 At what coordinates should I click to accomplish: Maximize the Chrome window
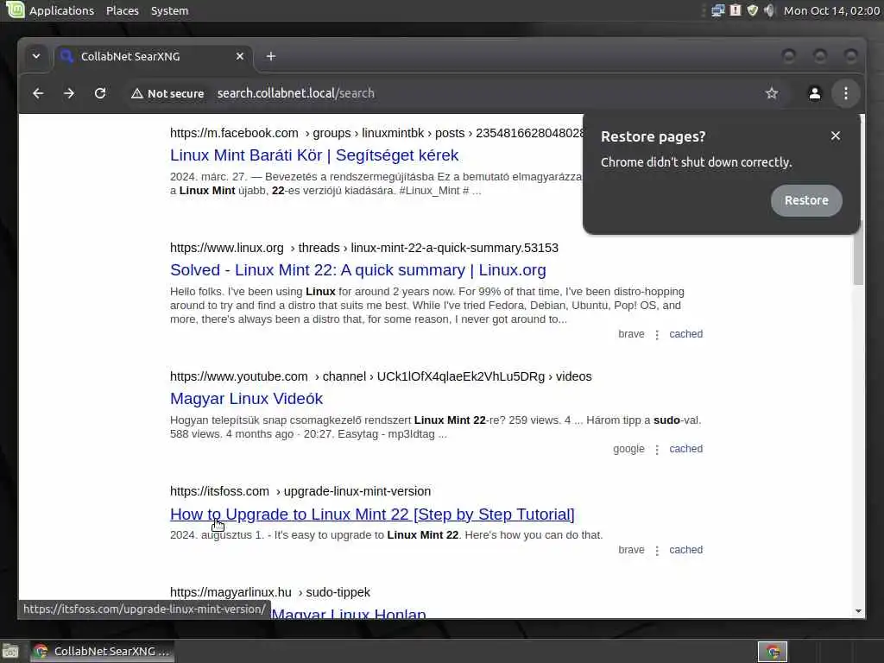coord(820,56)
